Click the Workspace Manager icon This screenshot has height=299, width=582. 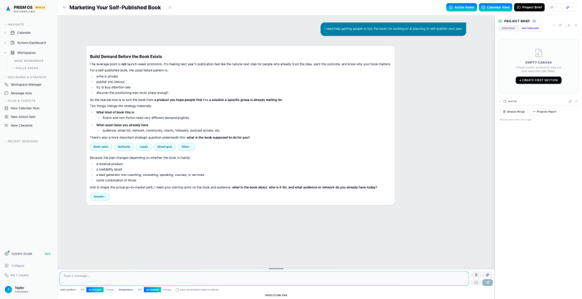tap(6, 85)
